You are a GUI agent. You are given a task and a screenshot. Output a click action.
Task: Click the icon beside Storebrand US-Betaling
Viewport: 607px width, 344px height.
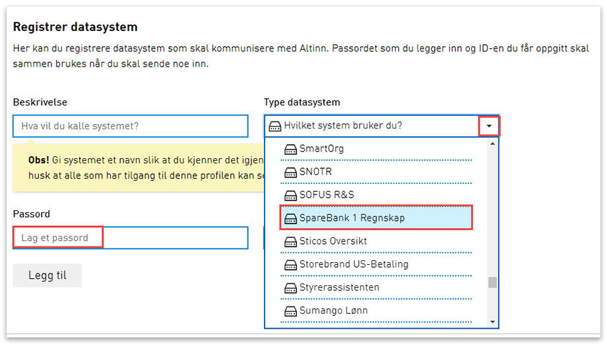point(290,265)
